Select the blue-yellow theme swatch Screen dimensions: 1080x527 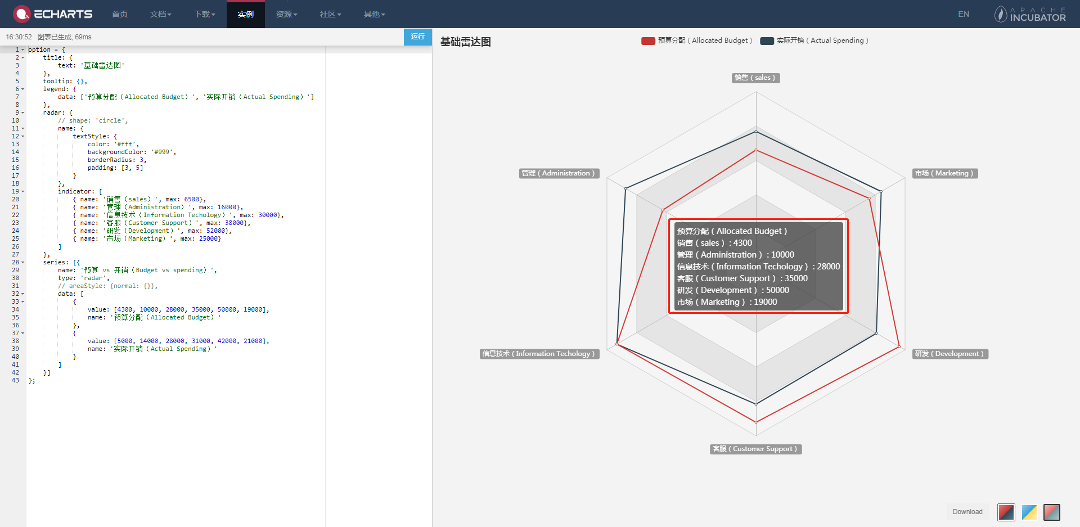1029,512
